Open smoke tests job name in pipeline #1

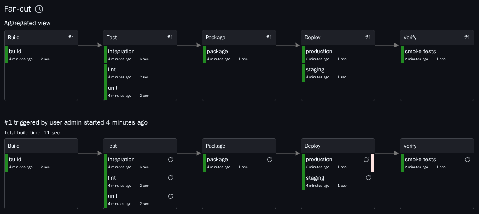[420, 159]
